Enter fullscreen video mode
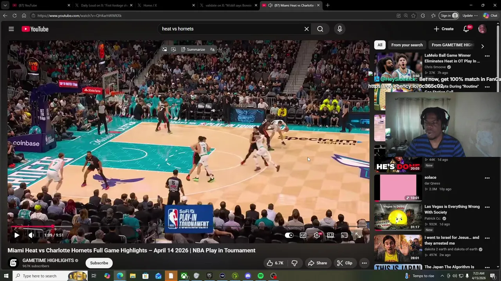The height and width of the screenshot is (281, 501). pos(358,235)
